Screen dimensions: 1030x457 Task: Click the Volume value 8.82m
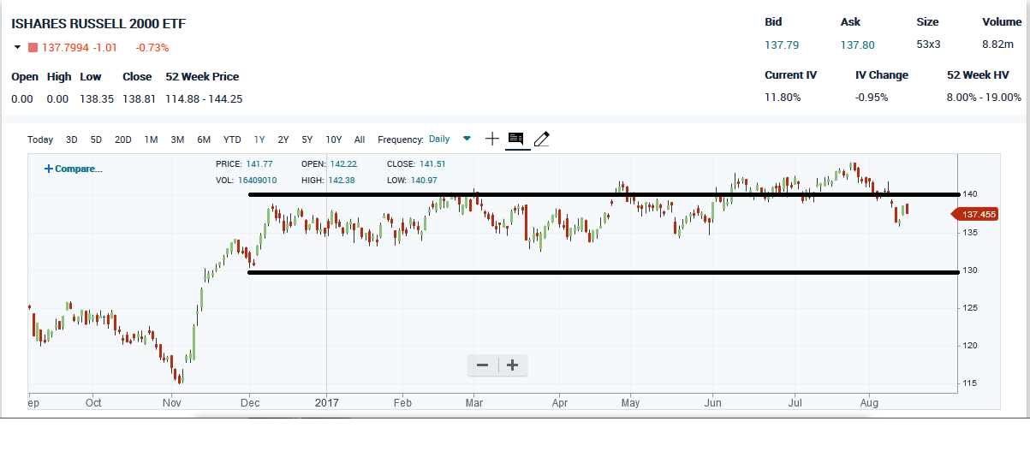coord(997,45)
